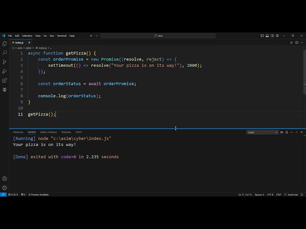Screen dimensions: 306x229
Task: Clear output with the list icon
Action: 282,132
